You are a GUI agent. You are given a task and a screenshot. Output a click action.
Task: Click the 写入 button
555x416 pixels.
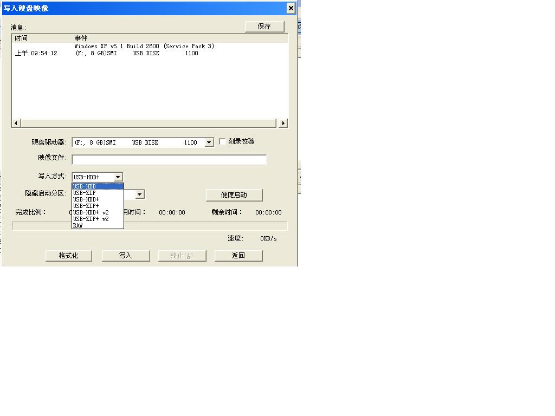(126, 256)
